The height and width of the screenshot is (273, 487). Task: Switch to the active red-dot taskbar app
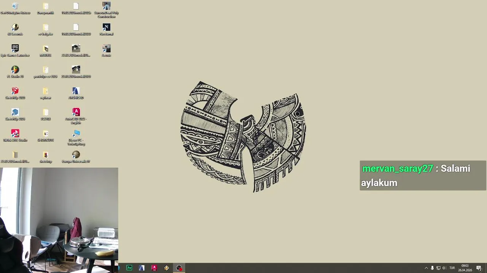[179, 268]
